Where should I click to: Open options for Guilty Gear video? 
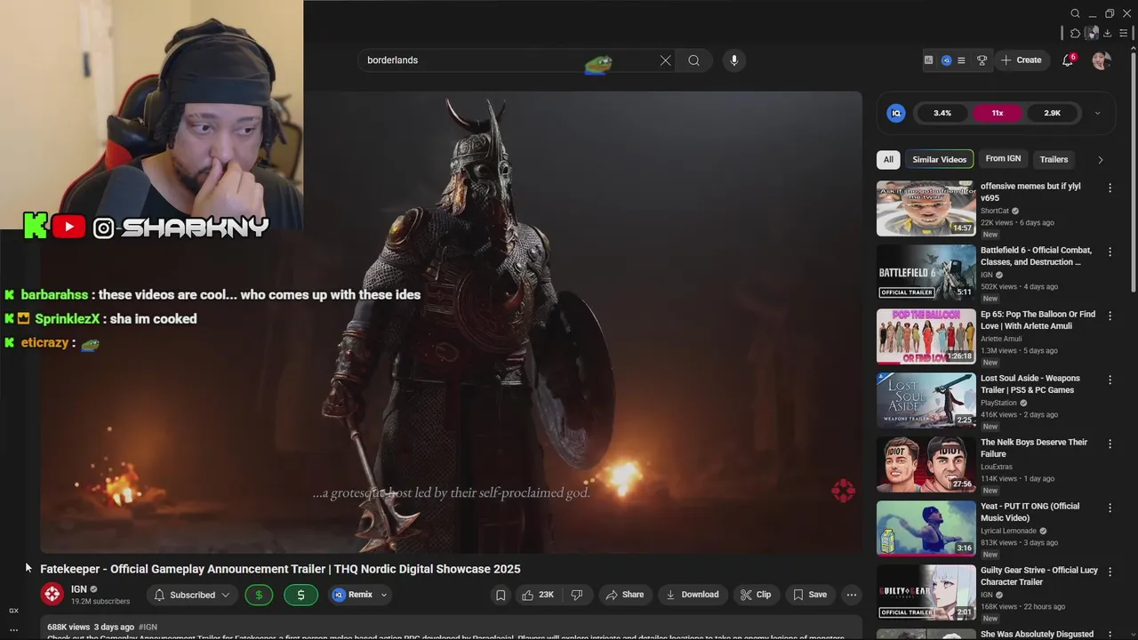click(1110, 572)
